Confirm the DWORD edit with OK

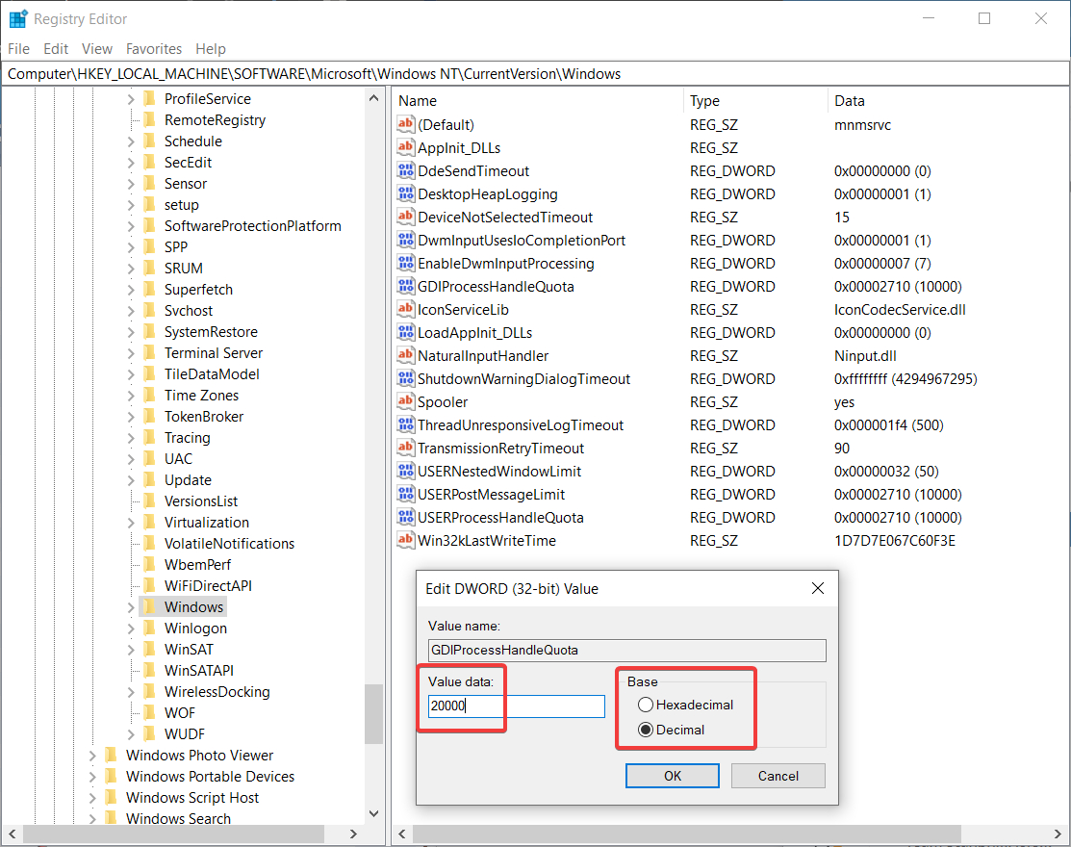672,775
